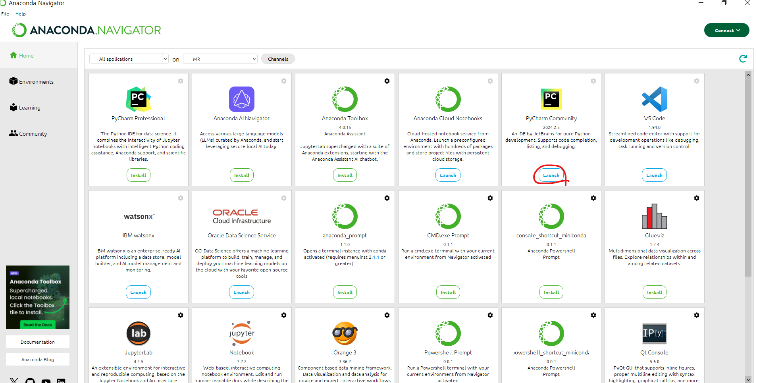Image resolution: width=757 pixels, height=383 pixels.
Task: Click the PyCharm Community app icon
Action: coord(551,99)
